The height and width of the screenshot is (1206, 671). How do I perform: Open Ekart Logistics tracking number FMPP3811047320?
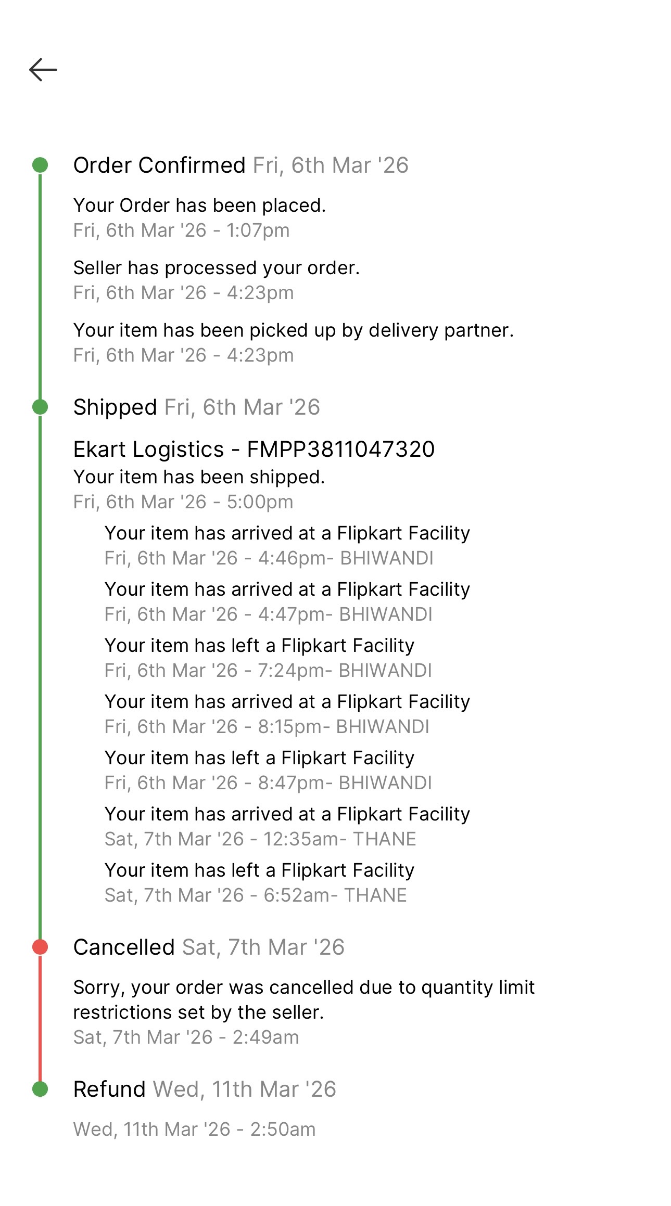coord(254,450)
